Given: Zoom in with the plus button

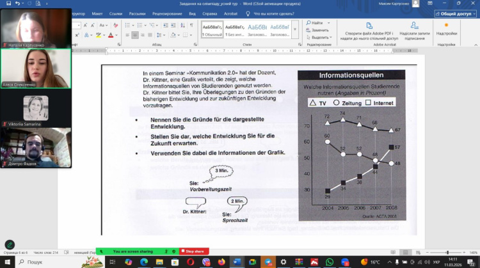Looking at the screenshot, I should coord(464,253).
